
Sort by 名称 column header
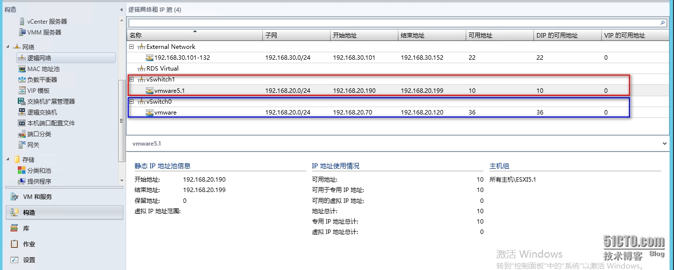click(194, 35)
